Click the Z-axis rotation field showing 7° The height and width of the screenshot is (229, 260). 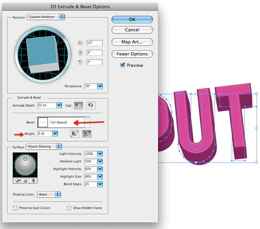coord(94,62)
